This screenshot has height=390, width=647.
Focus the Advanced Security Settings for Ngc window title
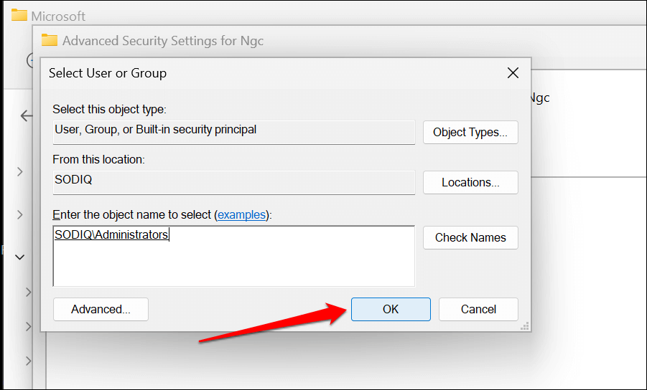click(163, 41)
